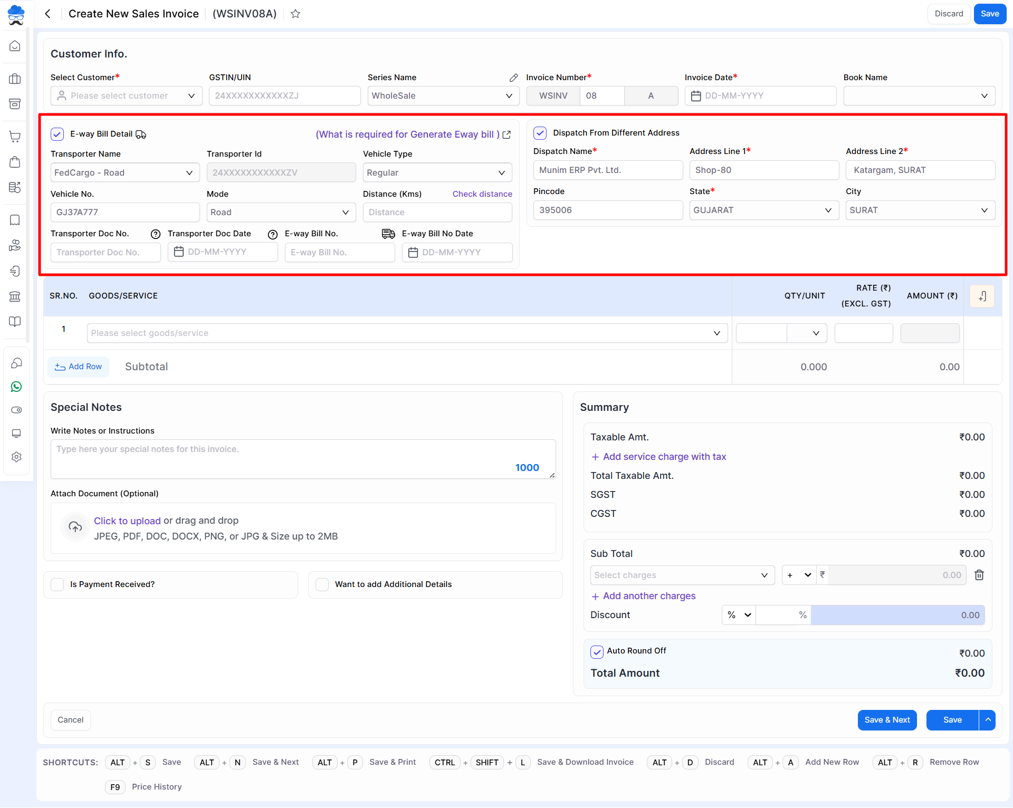Click the upload cloud icon
This screenshot has width=1013, height=808.
(75, 527)
